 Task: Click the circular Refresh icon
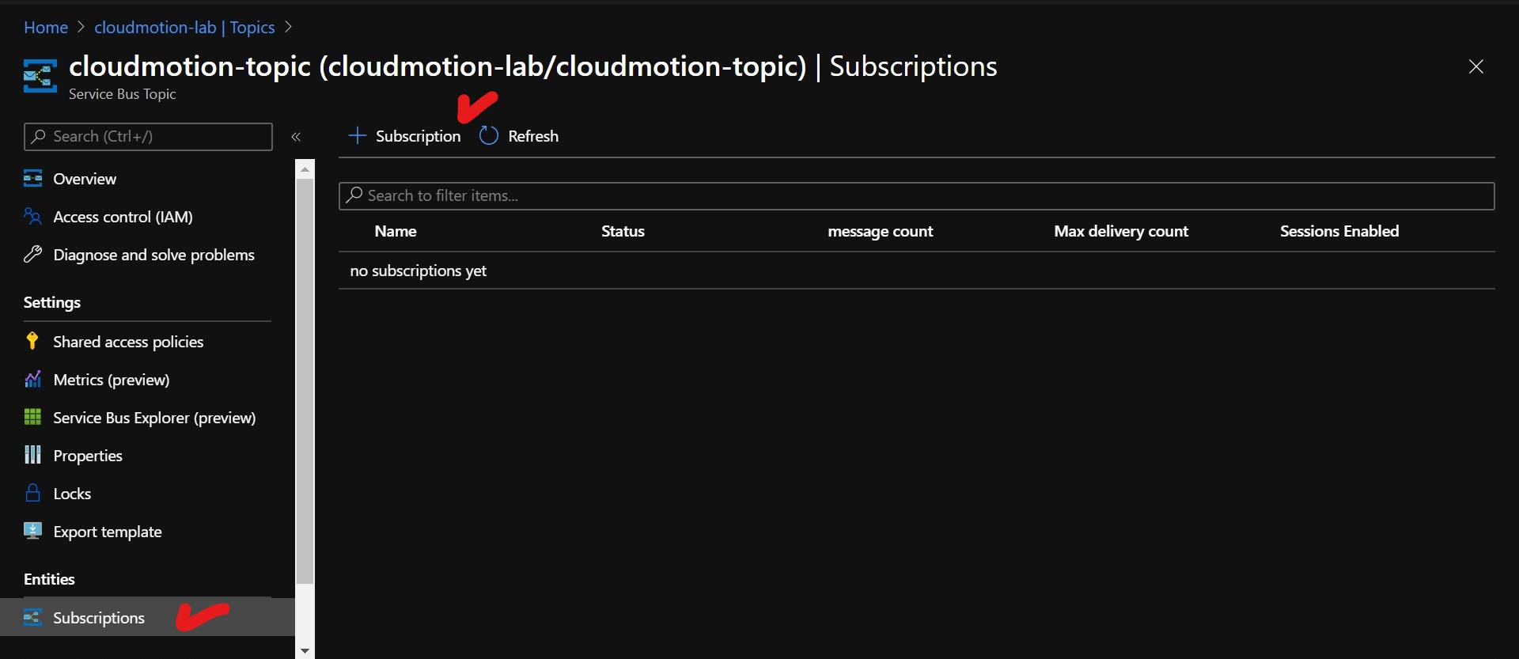(x=489, y=136)
